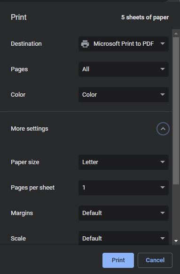The height and width of the screenshot is (274, 180).
Task: Click the '5 sheets of paper' text
Action: [145, 17]
